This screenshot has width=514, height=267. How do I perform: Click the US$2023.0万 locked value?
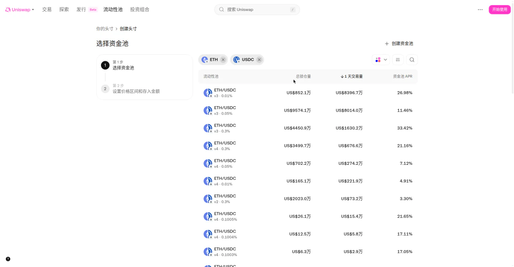click(297, 199)
